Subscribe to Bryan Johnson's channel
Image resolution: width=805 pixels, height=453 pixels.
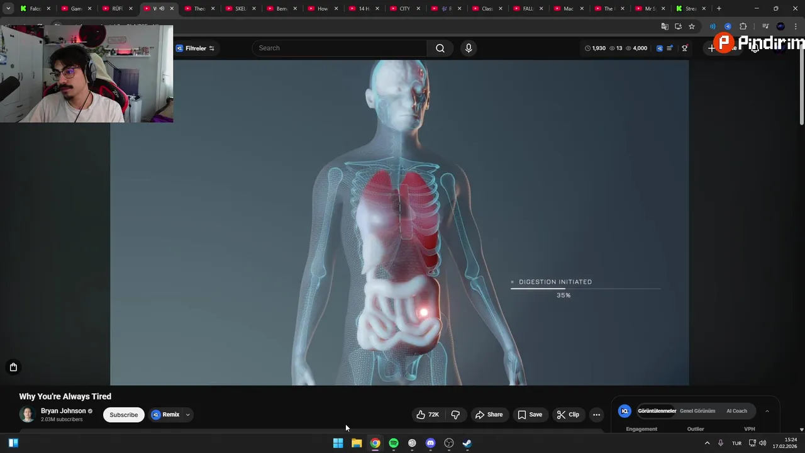tap(124, 415)
